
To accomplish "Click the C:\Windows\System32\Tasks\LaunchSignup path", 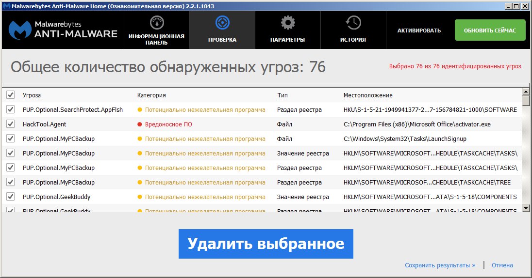I will click(405, 139).
